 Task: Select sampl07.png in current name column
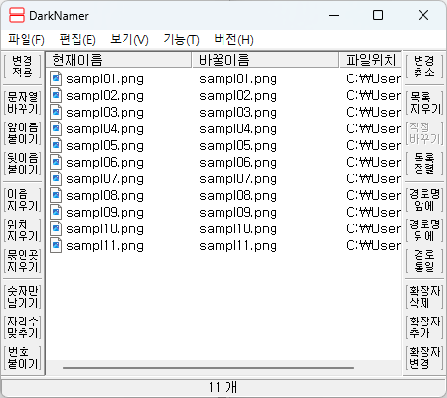tap(105, 179)
